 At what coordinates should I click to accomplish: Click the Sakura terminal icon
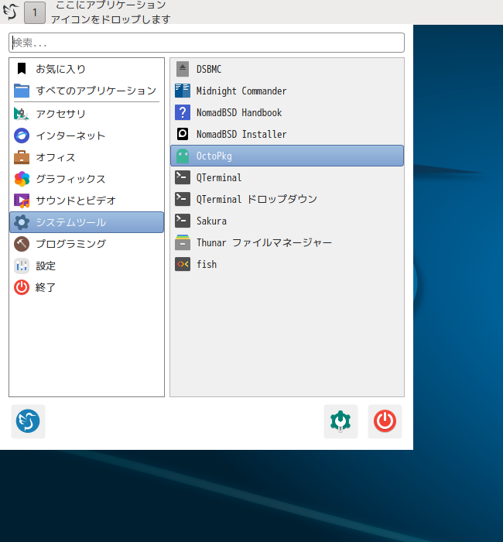[x=183, y=221]
